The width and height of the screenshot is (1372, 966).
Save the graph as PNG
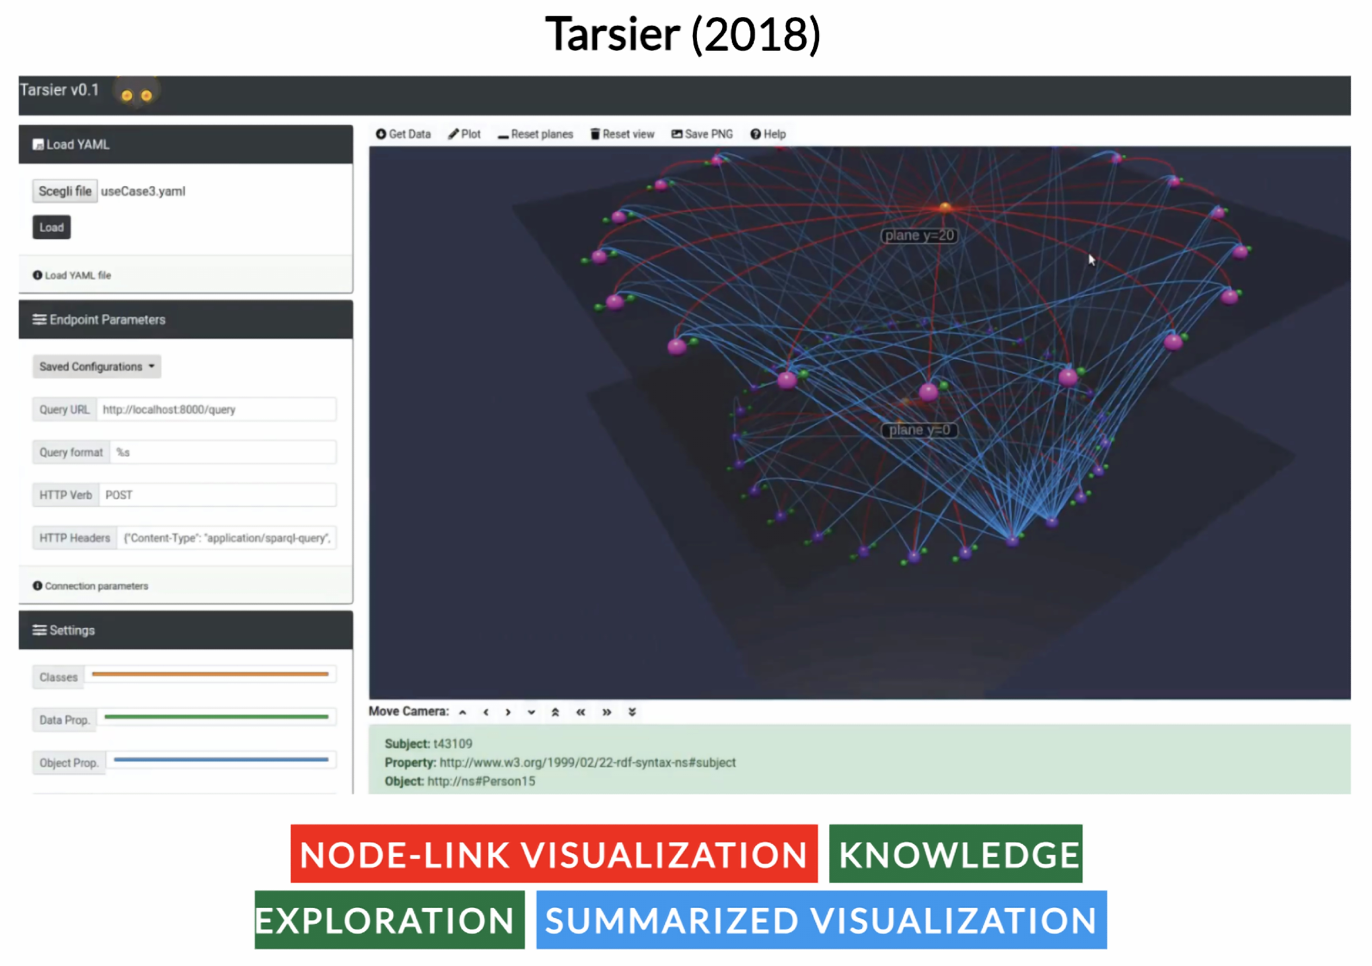coord(702,134)
